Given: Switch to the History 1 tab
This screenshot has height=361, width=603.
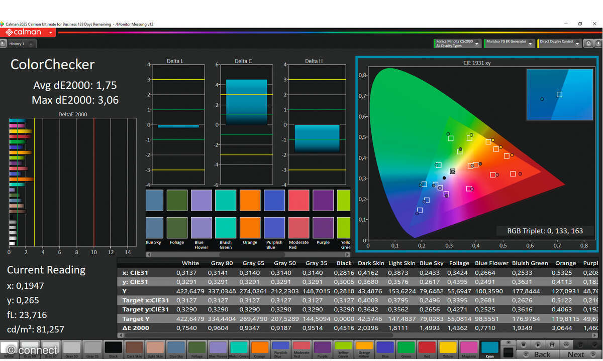Looking at the screenshot, I should click(16, 44).
